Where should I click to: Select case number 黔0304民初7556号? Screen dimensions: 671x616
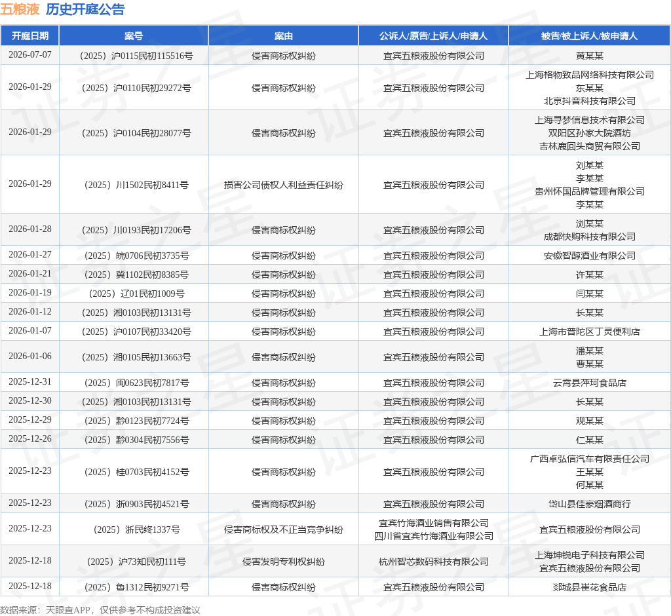[136, 440]
